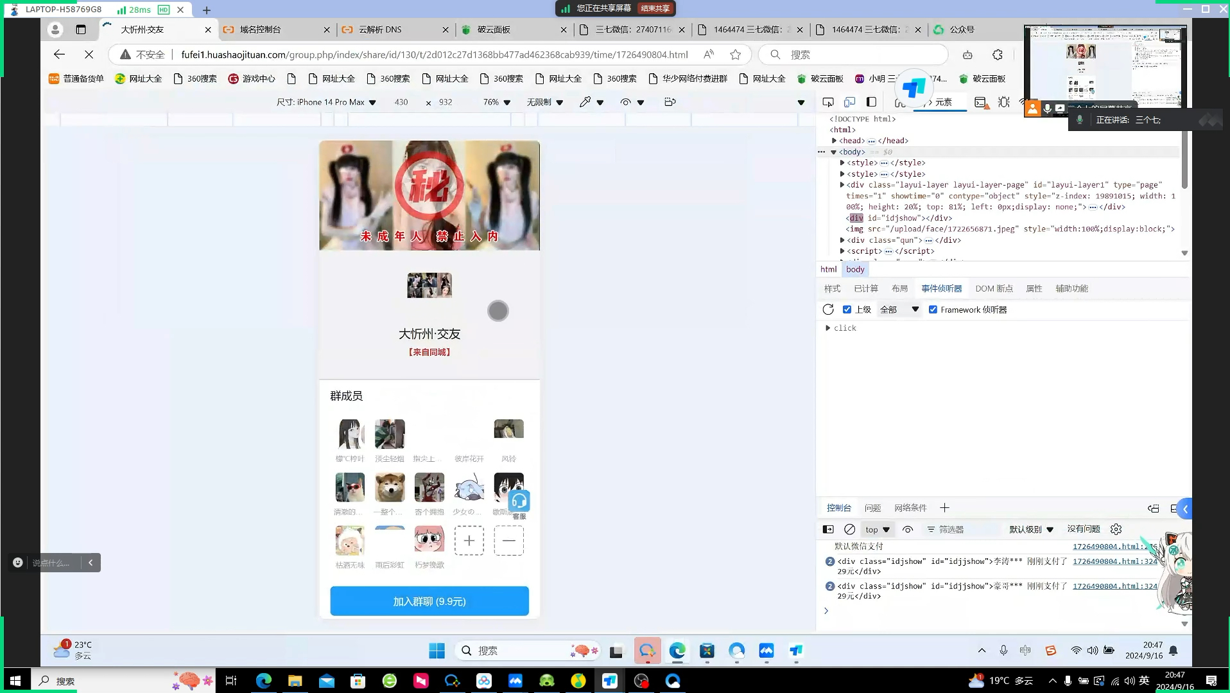Screen dimensions: 1230x693
Task: Open File Explorer from outer taskbar
Action: coord(295,681)
